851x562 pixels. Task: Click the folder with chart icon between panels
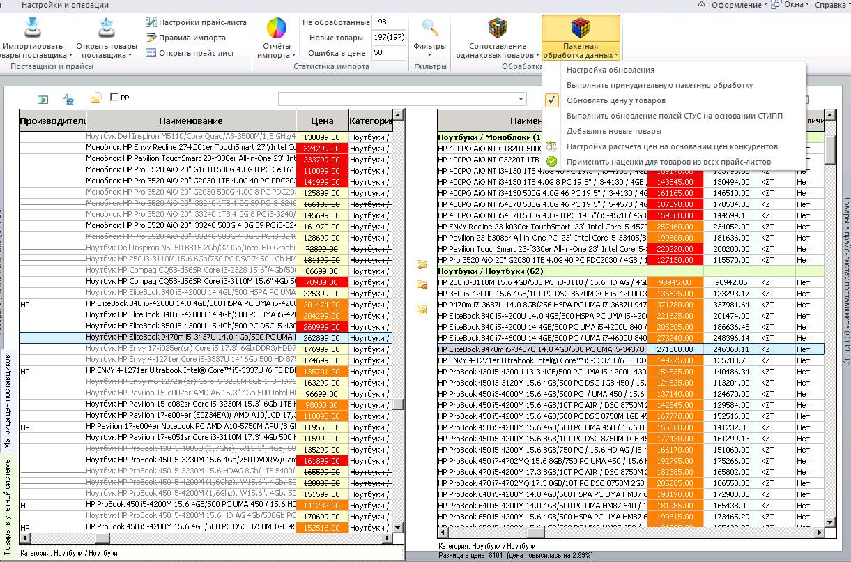point(422,310)
